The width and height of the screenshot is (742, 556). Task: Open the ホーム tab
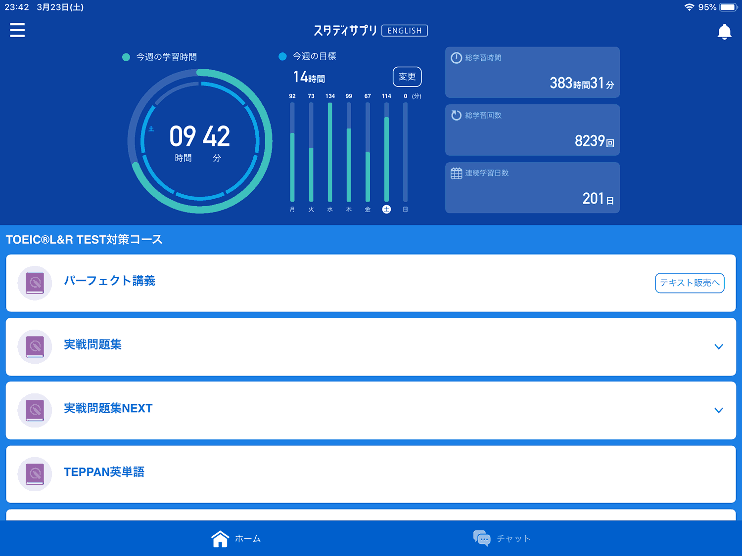236,538
